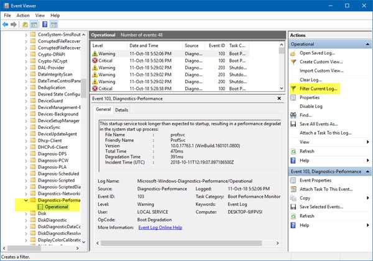Viewport: 373px width, 261px height.
Task: Click the Create Custom View funnel icon
Action: point(293,62)
